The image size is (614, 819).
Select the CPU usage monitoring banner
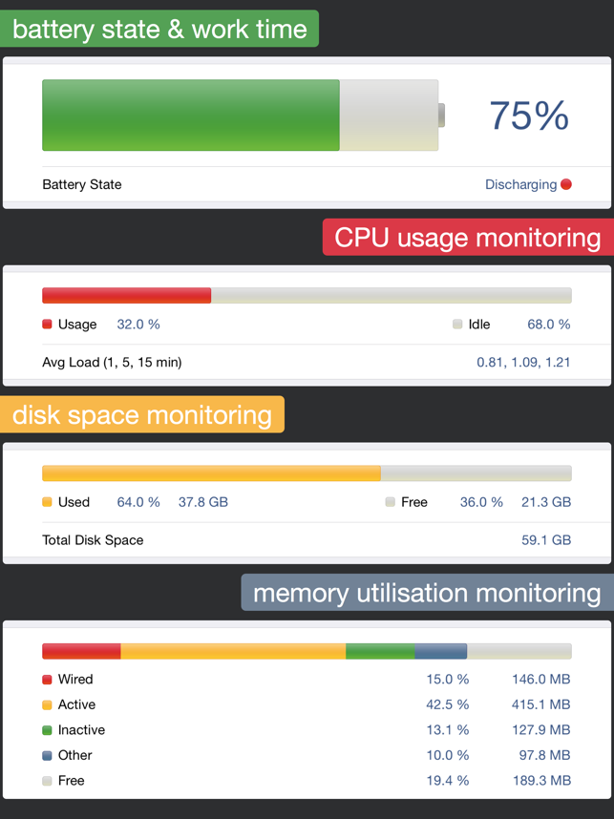[468, 237]
